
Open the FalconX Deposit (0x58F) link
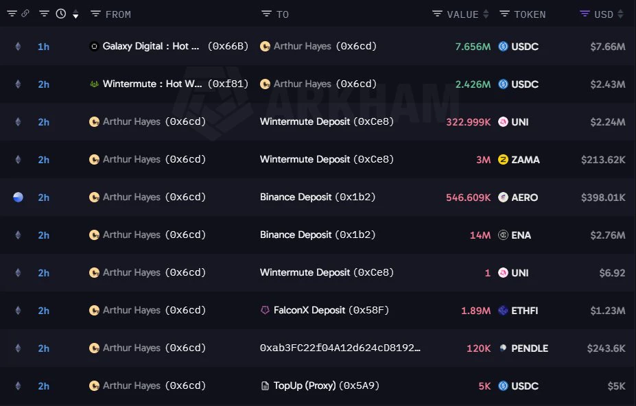click(331, 310)
